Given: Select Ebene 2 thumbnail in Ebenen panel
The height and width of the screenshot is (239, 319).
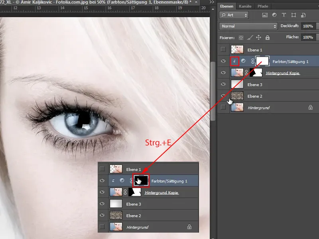Looking at the screenshot, I should [237, 96].
